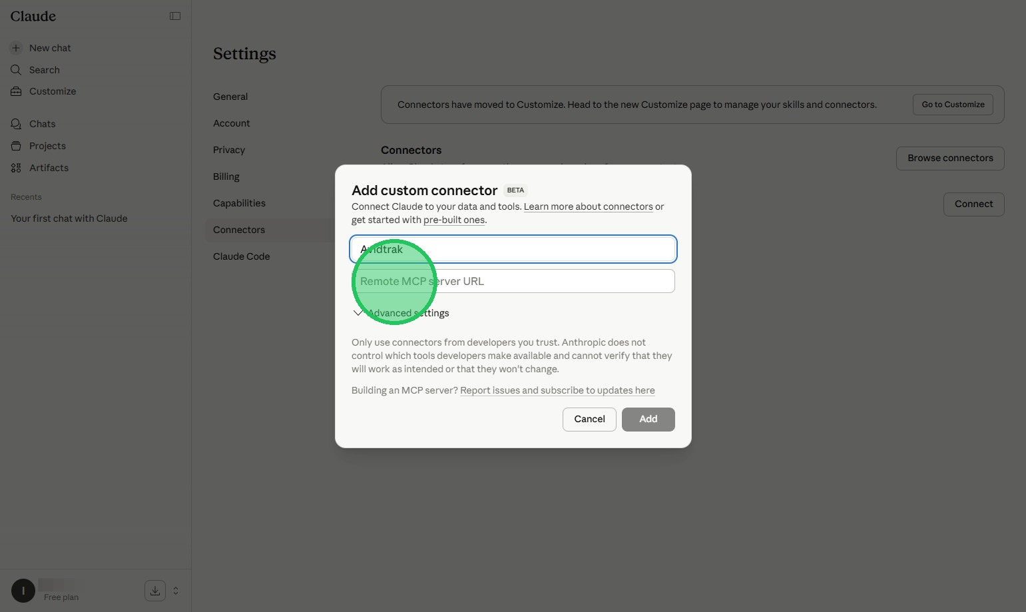Open Your first chat with Claude
Screen dimensions: 1026x612
pyautogui.click(x=69, y=218)
